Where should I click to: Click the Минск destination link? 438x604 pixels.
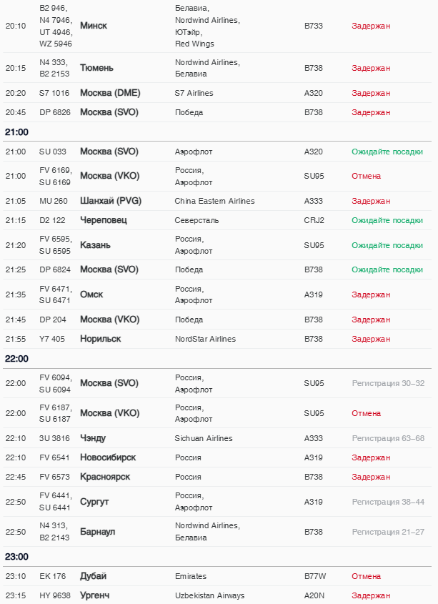94,26
